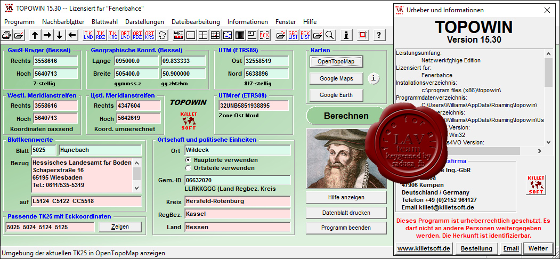Click 'Datenblatt drucken' button
Image resolution: width=560 pixels, height=259 pixels.
coord(346,213)
